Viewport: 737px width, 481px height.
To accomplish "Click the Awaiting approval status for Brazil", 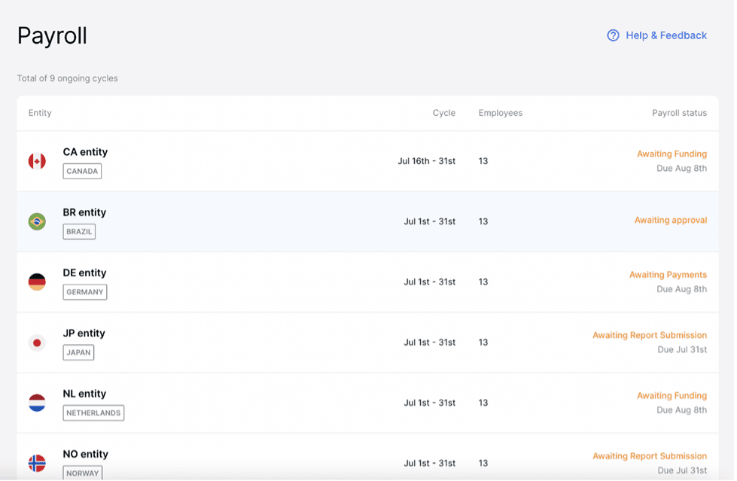I will coord(670,221).
